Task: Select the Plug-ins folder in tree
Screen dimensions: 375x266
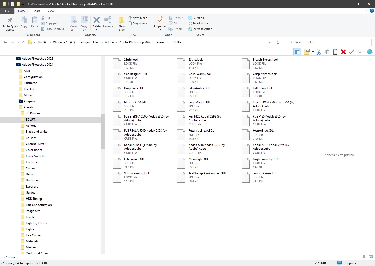Action: coord(29,101)
